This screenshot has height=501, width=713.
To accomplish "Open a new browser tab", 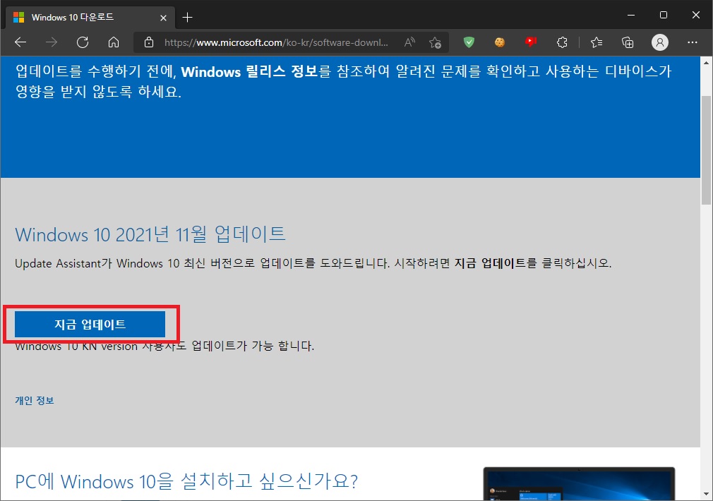I will [x=187, y=17].
